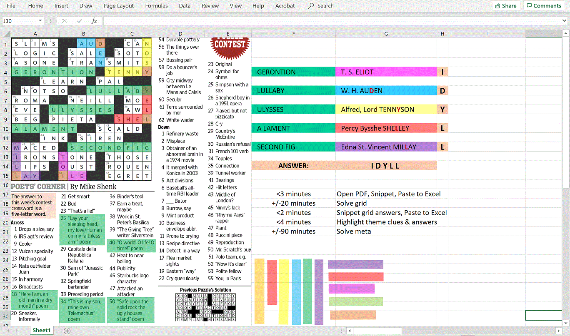
Task: Switch to the Home ribbon tab
Action: tap(35, 6)
